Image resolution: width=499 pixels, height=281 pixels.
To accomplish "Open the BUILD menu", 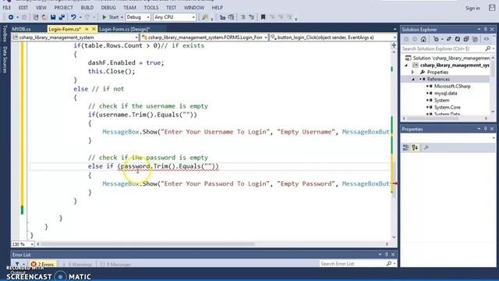I will 87,7.
